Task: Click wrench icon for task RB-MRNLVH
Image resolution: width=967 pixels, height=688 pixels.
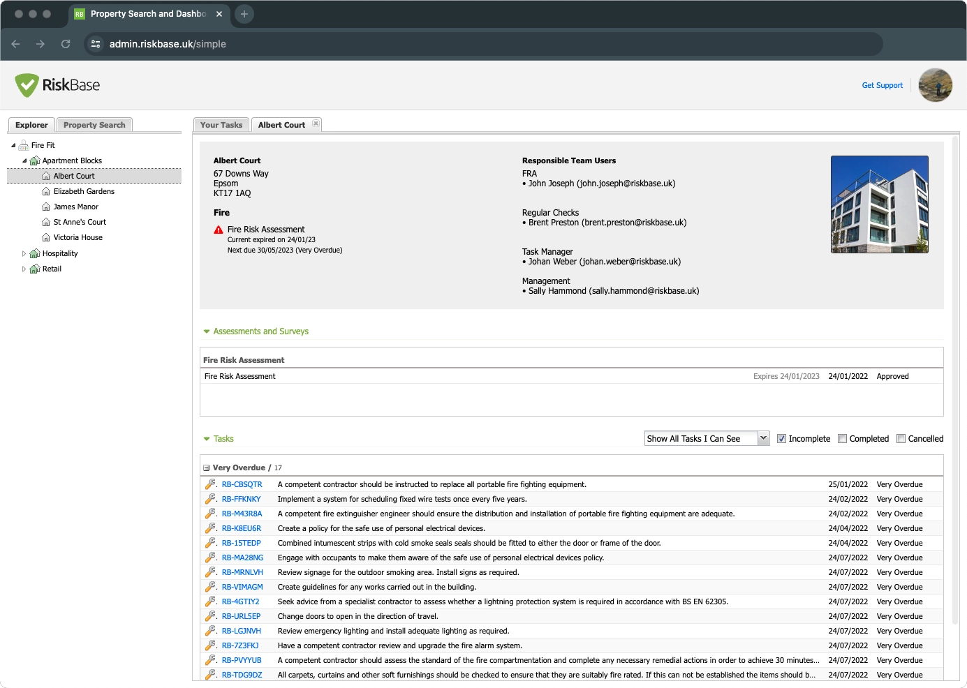Action: pos(210,572)
